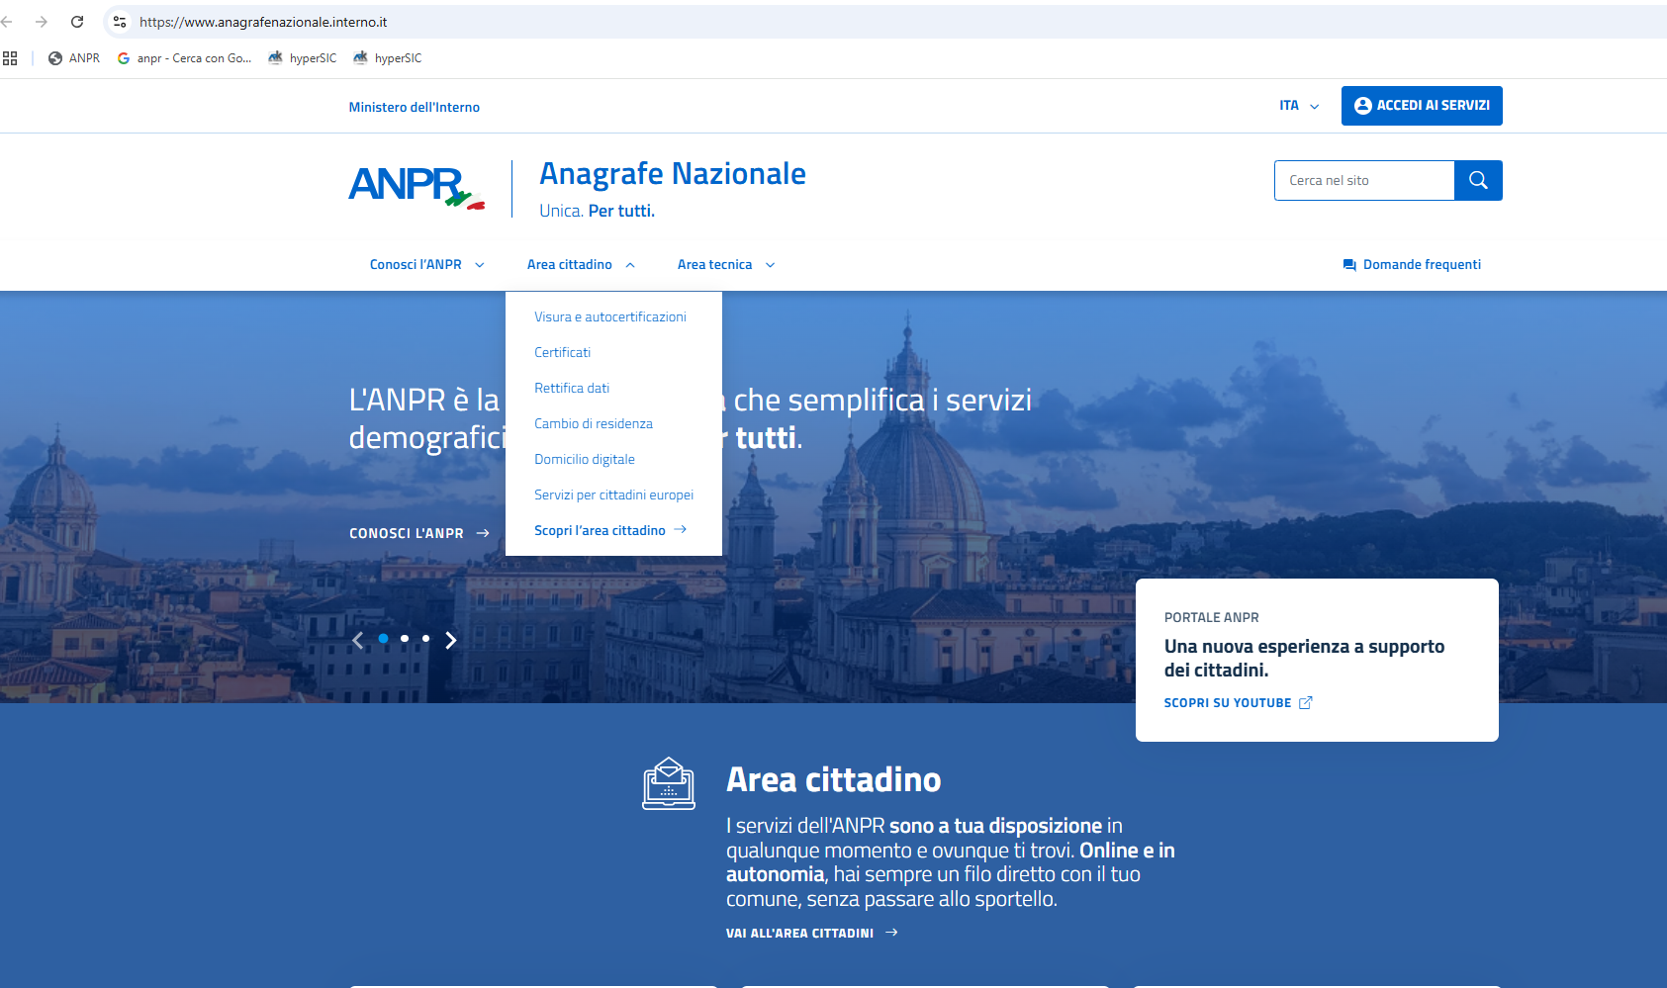Click the ACCEDI AI SERVIZI button
This screenshot has height=988, width=1667.
click(x=1422, y=106)
